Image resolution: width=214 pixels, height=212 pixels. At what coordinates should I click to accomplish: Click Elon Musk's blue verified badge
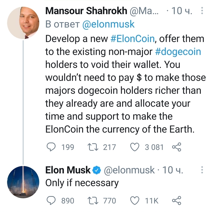click(x=97, y=170)
